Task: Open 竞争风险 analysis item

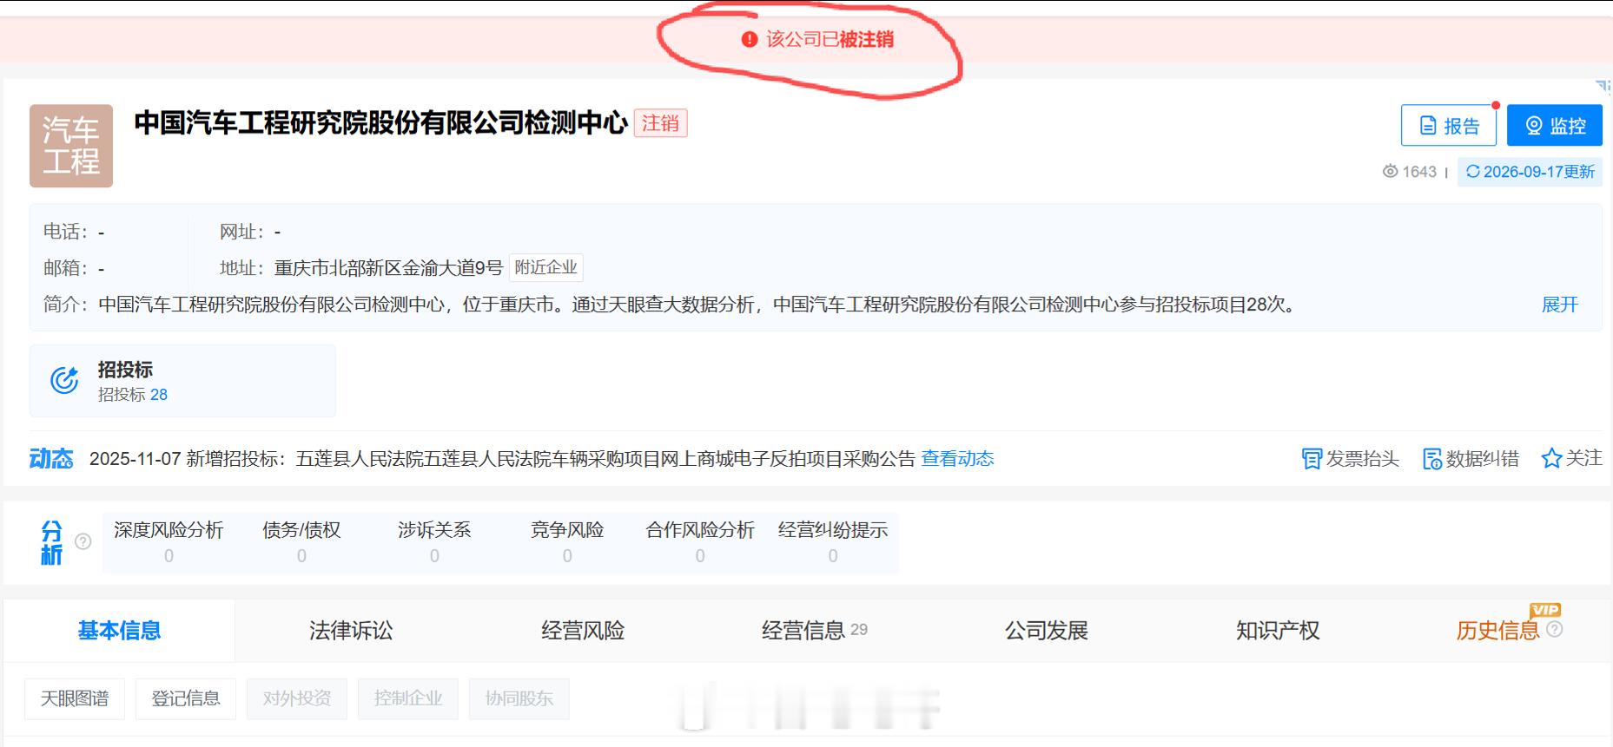Action: point(567,542)
